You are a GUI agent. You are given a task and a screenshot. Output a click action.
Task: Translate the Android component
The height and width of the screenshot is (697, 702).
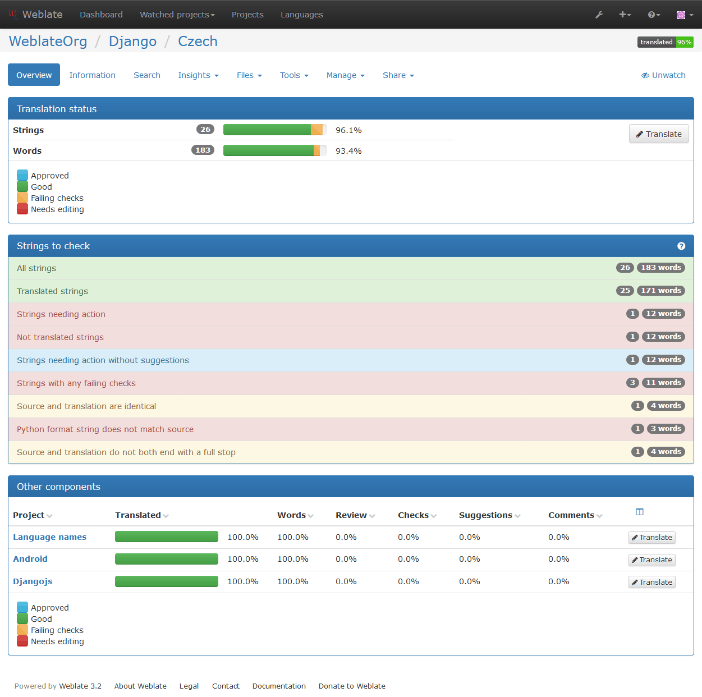[651, 560]
